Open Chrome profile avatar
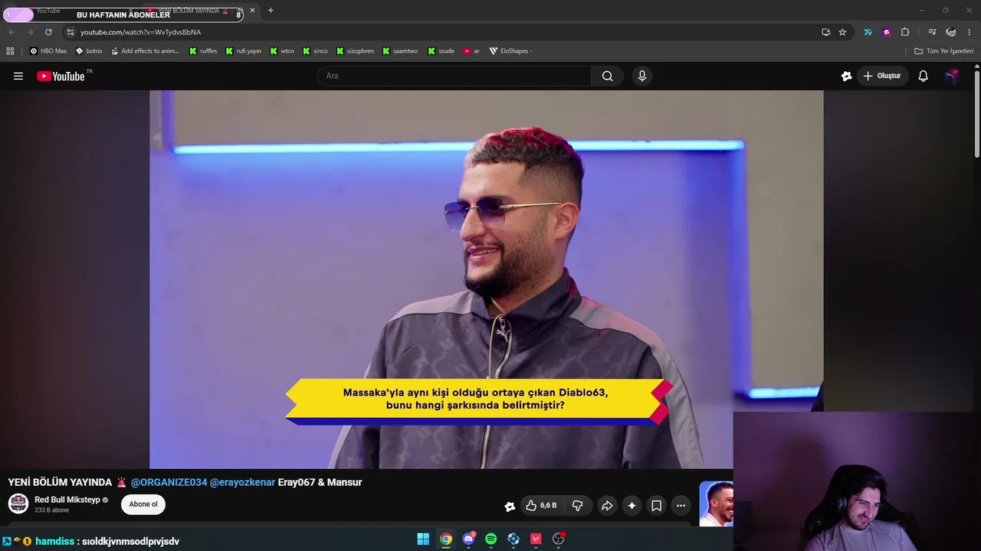This screenshot has width=981, height=551. point(951,32)
